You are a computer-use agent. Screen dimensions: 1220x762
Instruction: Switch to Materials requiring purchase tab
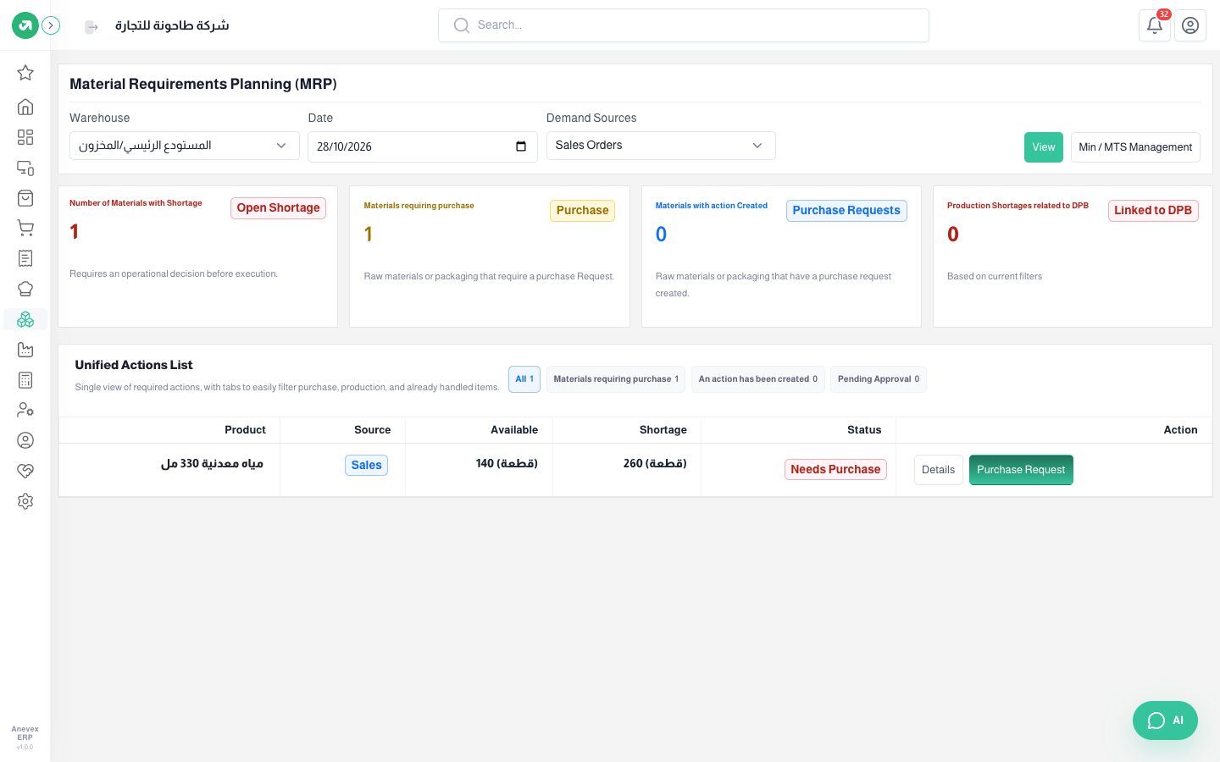click(616, 379)
